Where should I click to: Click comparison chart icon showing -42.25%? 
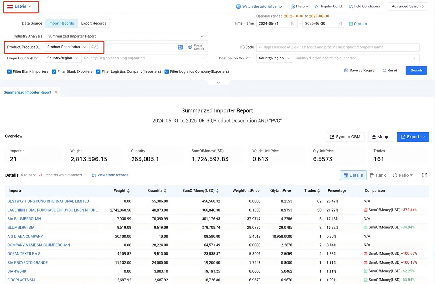coord(366,271)
